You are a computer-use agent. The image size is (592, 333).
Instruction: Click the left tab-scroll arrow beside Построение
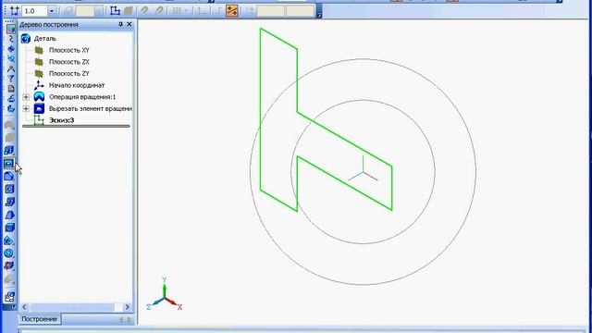[x=121, y=320]
